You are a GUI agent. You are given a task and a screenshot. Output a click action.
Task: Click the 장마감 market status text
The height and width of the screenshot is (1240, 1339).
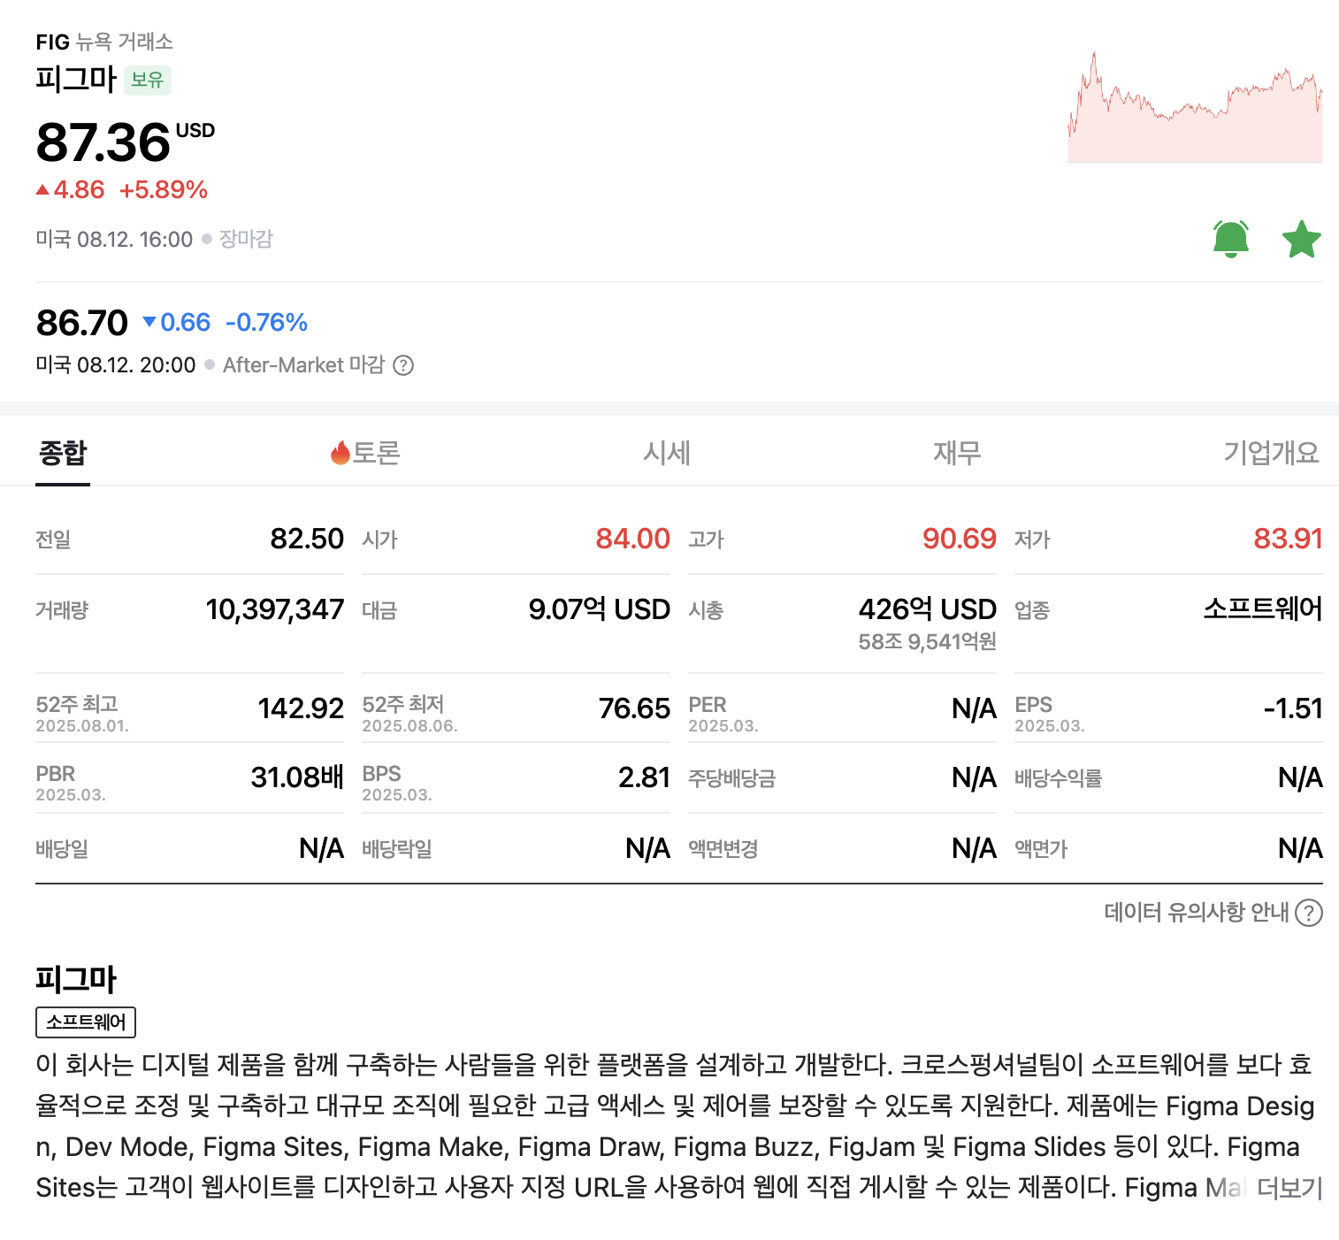coord(246,239)
